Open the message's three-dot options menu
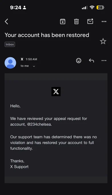Image resolution: width=112 pixels, height=195 pixels. (104, 61)
